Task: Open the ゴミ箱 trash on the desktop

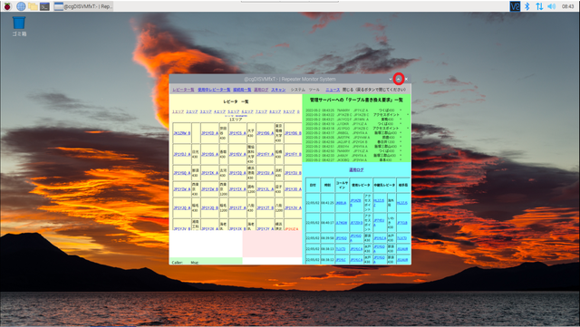Action: point(19,26)
